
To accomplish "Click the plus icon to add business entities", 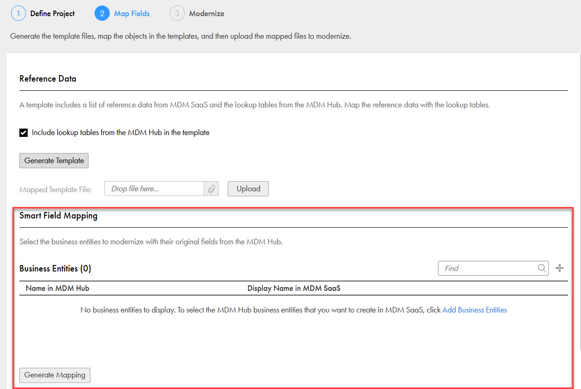I will tap(559, 268).
